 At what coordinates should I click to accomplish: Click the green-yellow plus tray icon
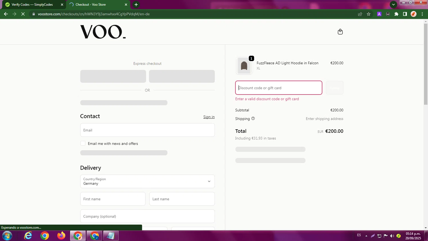pyautogui.click(x=399, y=236)
